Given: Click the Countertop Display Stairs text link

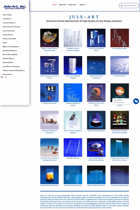Looking at the screenshot, I should point(73,185).
